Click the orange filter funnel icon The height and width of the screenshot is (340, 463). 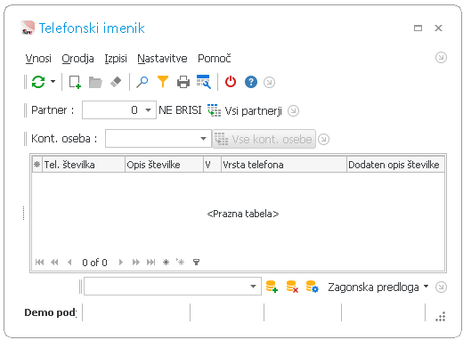point(163,82)
